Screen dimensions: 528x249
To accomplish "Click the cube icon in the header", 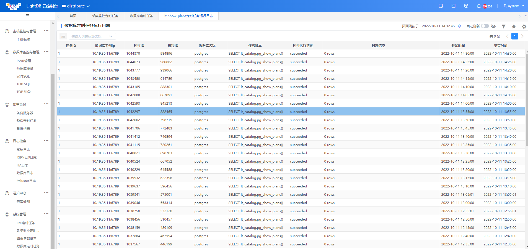I will pos(466,6).
